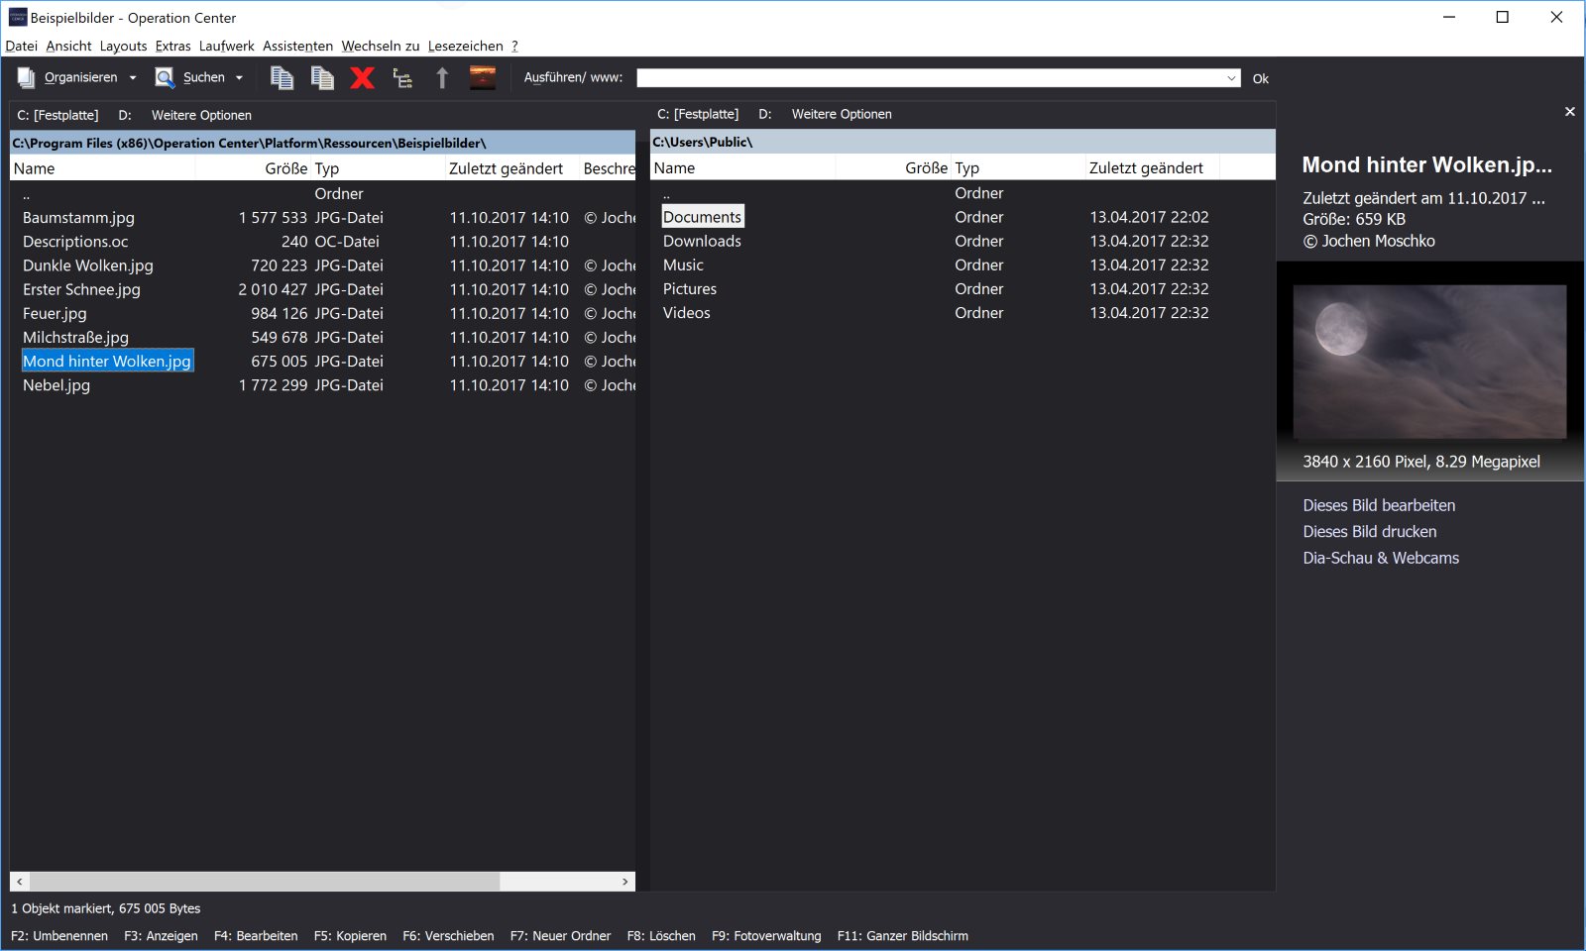Open the Ausführen address bar dropdown
The image size is (1586, 951).
point(1231,78)
